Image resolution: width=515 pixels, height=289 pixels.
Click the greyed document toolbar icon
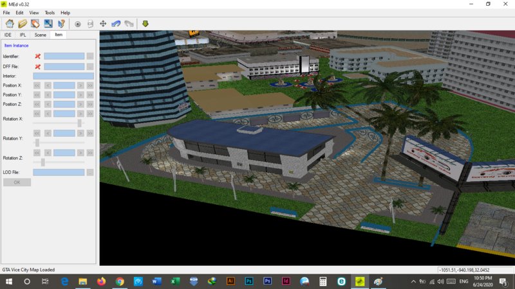click(x=90, y=24)
